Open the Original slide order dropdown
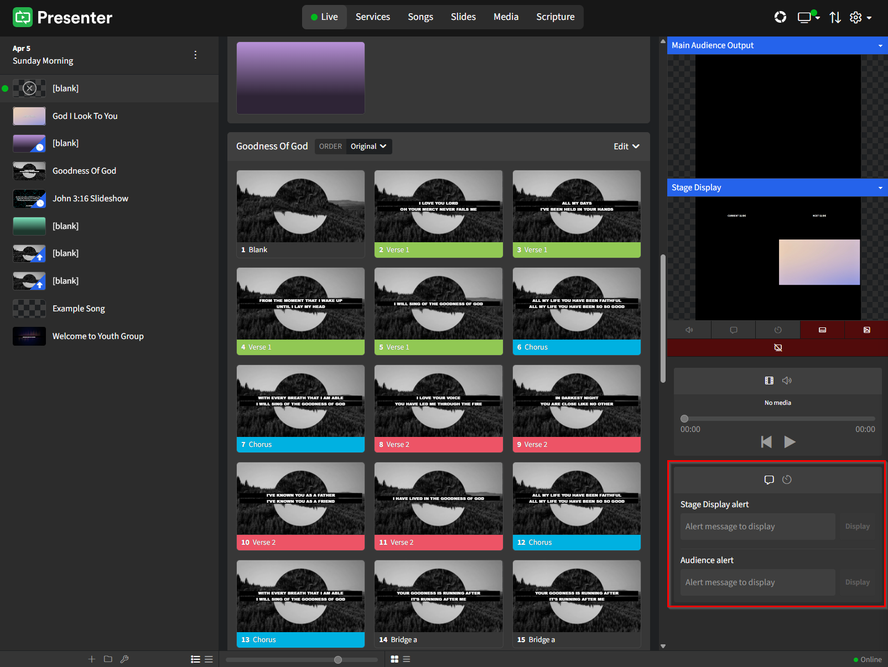Viewport: 888px width, 667px height. [x=368, y=146]
